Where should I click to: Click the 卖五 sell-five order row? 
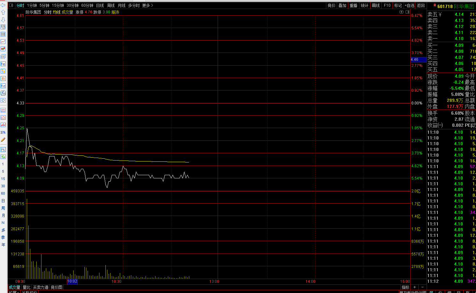(x=451, y=14)
